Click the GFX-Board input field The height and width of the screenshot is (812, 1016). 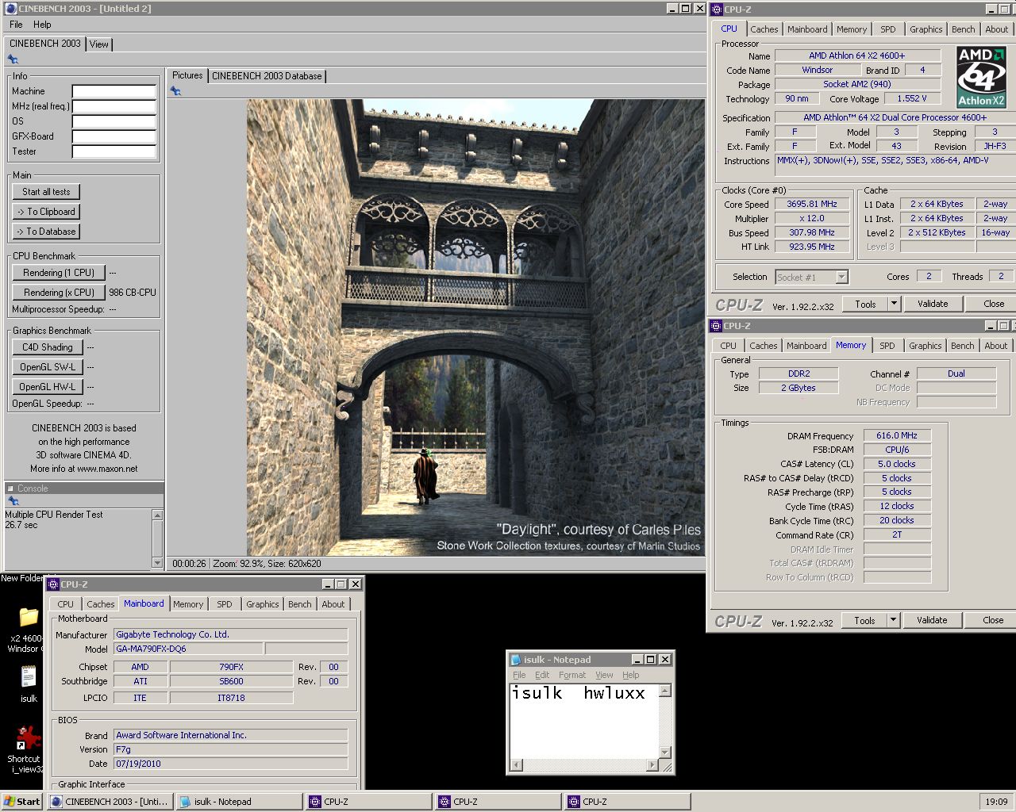(114, 136)
